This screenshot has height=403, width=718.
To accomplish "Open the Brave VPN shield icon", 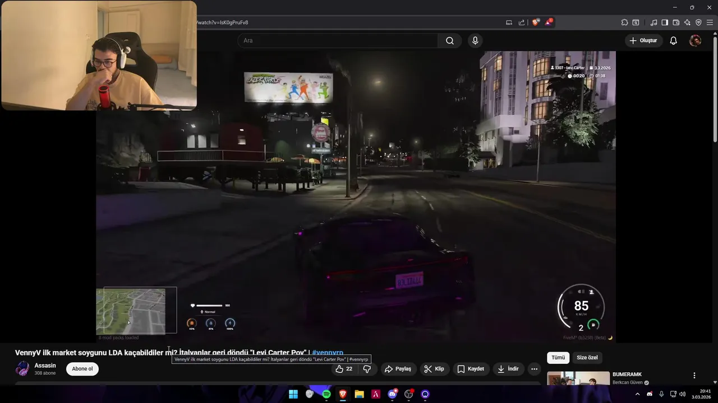I will coord(698,22).
